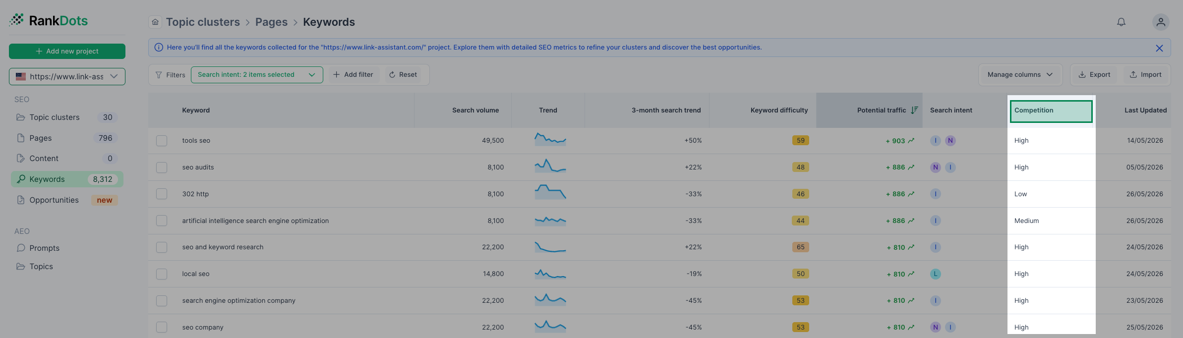The height and width of the screenshot is (338, 1183).
Task: Click the trend sparkline for 302 http
Action: point(550,192)
